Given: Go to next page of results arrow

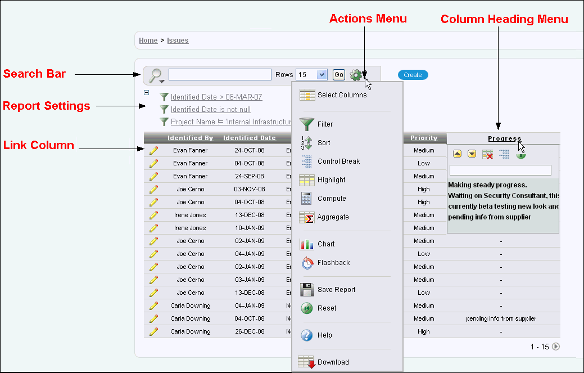Looking at the screenshot, I should [x=556, y=347].
